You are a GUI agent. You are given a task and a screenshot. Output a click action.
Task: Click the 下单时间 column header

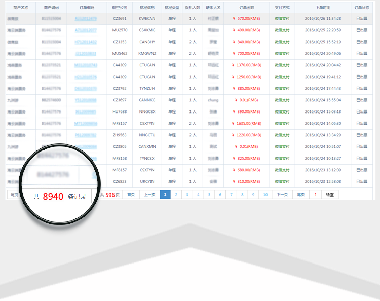click(323, 8)
